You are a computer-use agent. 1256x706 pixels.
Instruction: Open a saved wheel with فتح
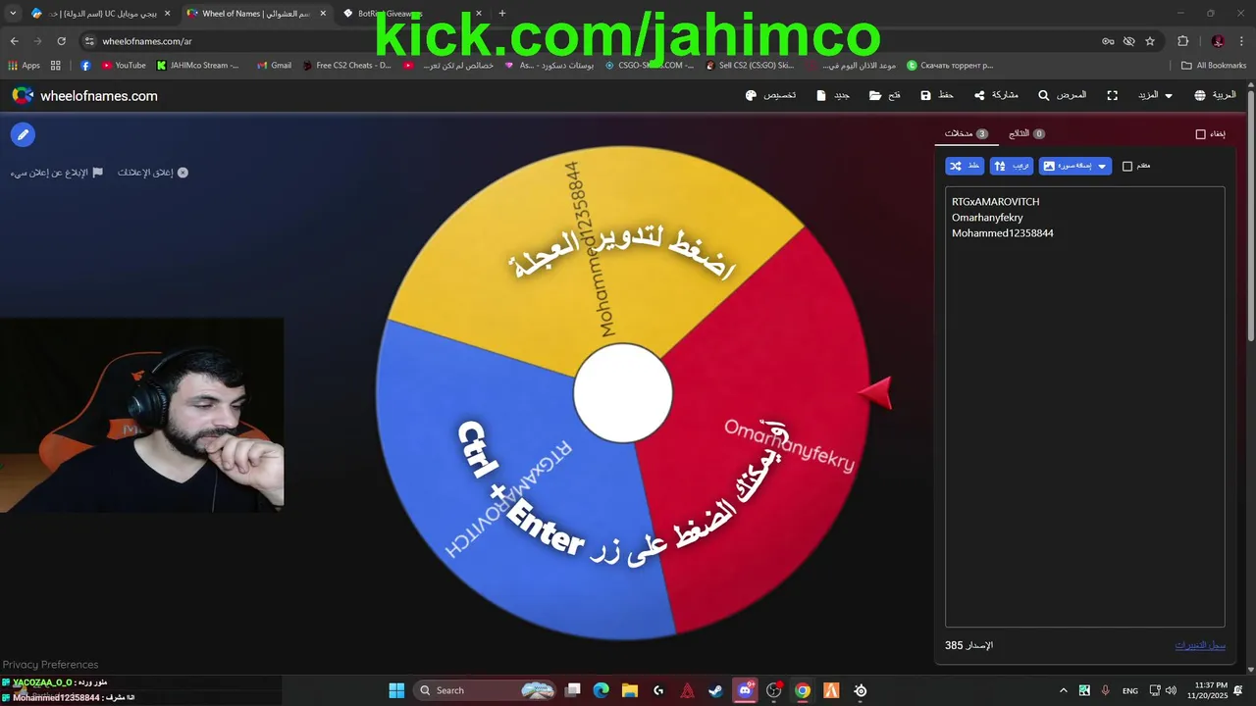(x=884, y=95)
